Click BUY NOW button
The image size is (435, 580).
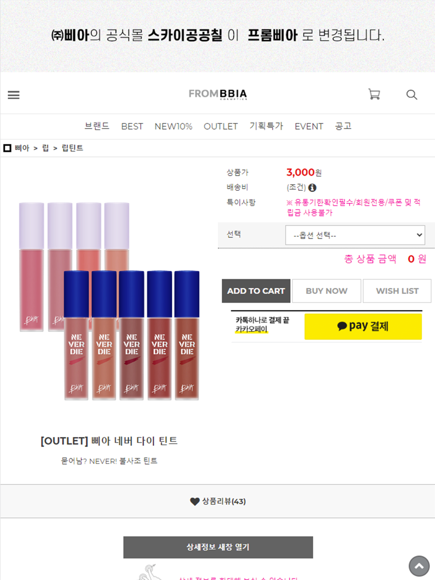coord(327,291)
